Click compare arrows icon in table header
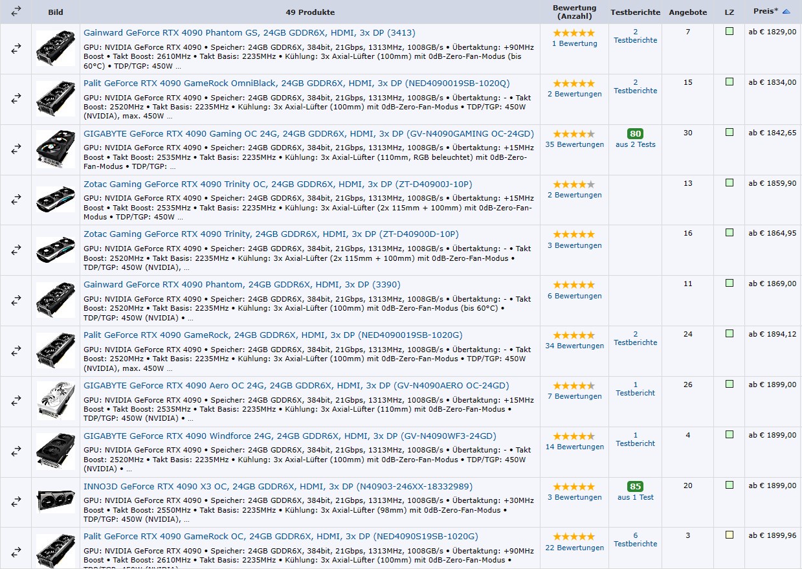This screenshot has height=569, width=802. coord(16,11)
